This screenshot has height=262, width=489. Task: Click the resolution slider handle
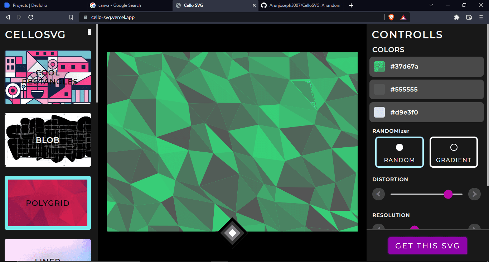tap(414, 228)
